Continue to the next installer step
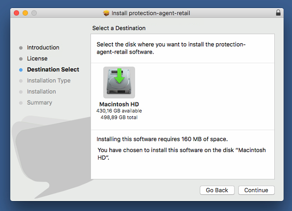 click(256, 190)
